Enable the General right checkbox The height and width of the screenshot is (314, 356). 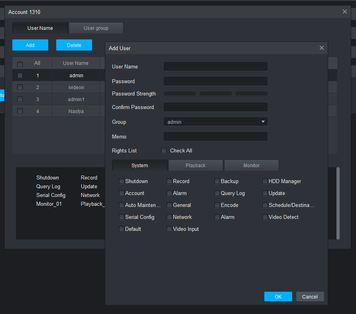169,205
